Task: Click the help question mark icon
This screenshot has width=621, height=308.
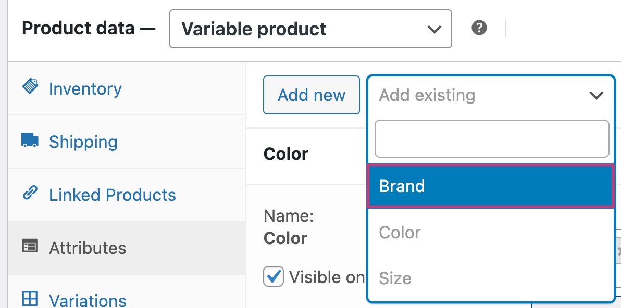Action: click(479, 28)
